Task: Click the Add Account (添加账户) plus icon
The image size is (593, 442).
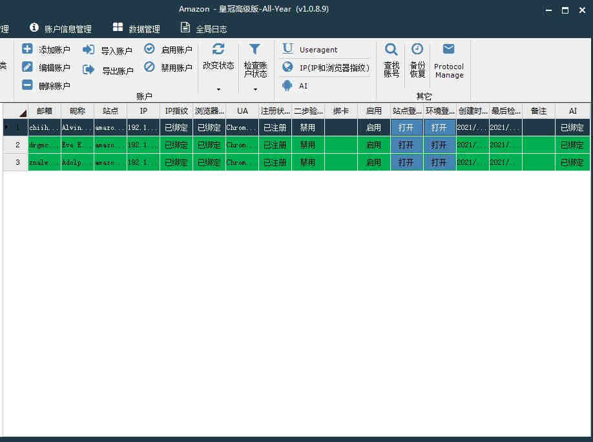Action: [x=27, y=49]
